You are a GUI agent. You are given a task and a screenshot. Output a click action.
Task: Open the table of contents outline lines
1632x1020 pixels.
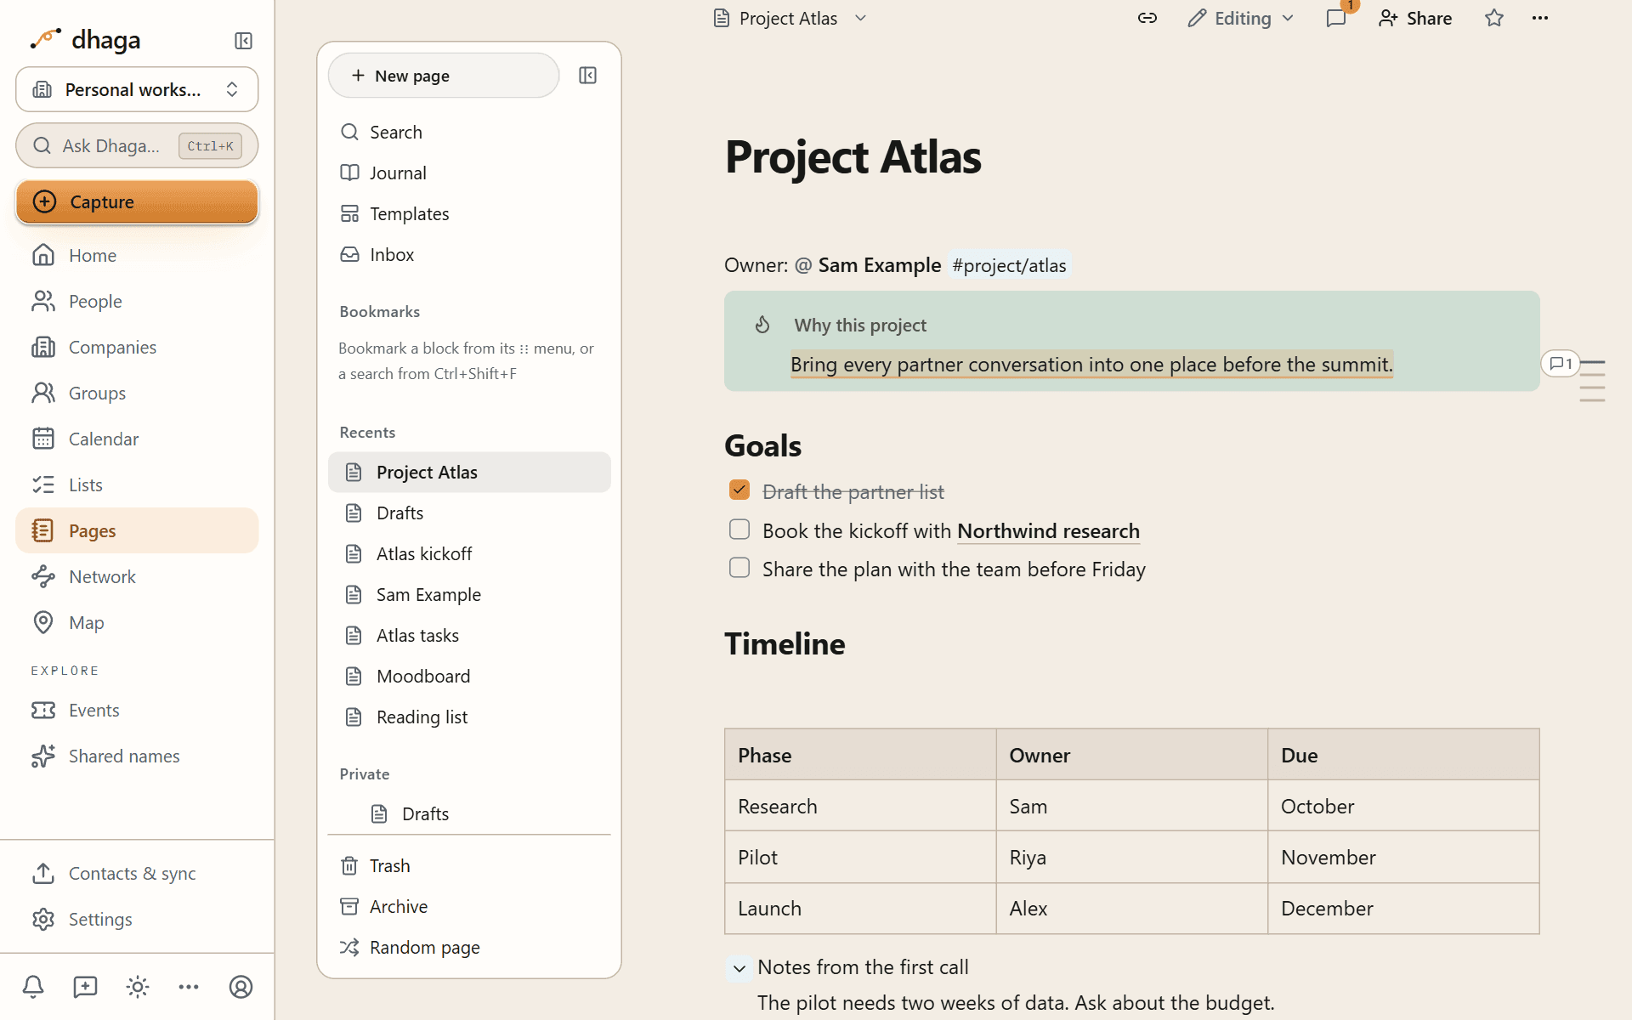tap(1593, 381)
